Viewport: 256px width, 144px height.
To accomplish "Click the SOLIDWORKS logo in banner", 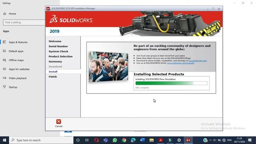I will tap(71, 19).
